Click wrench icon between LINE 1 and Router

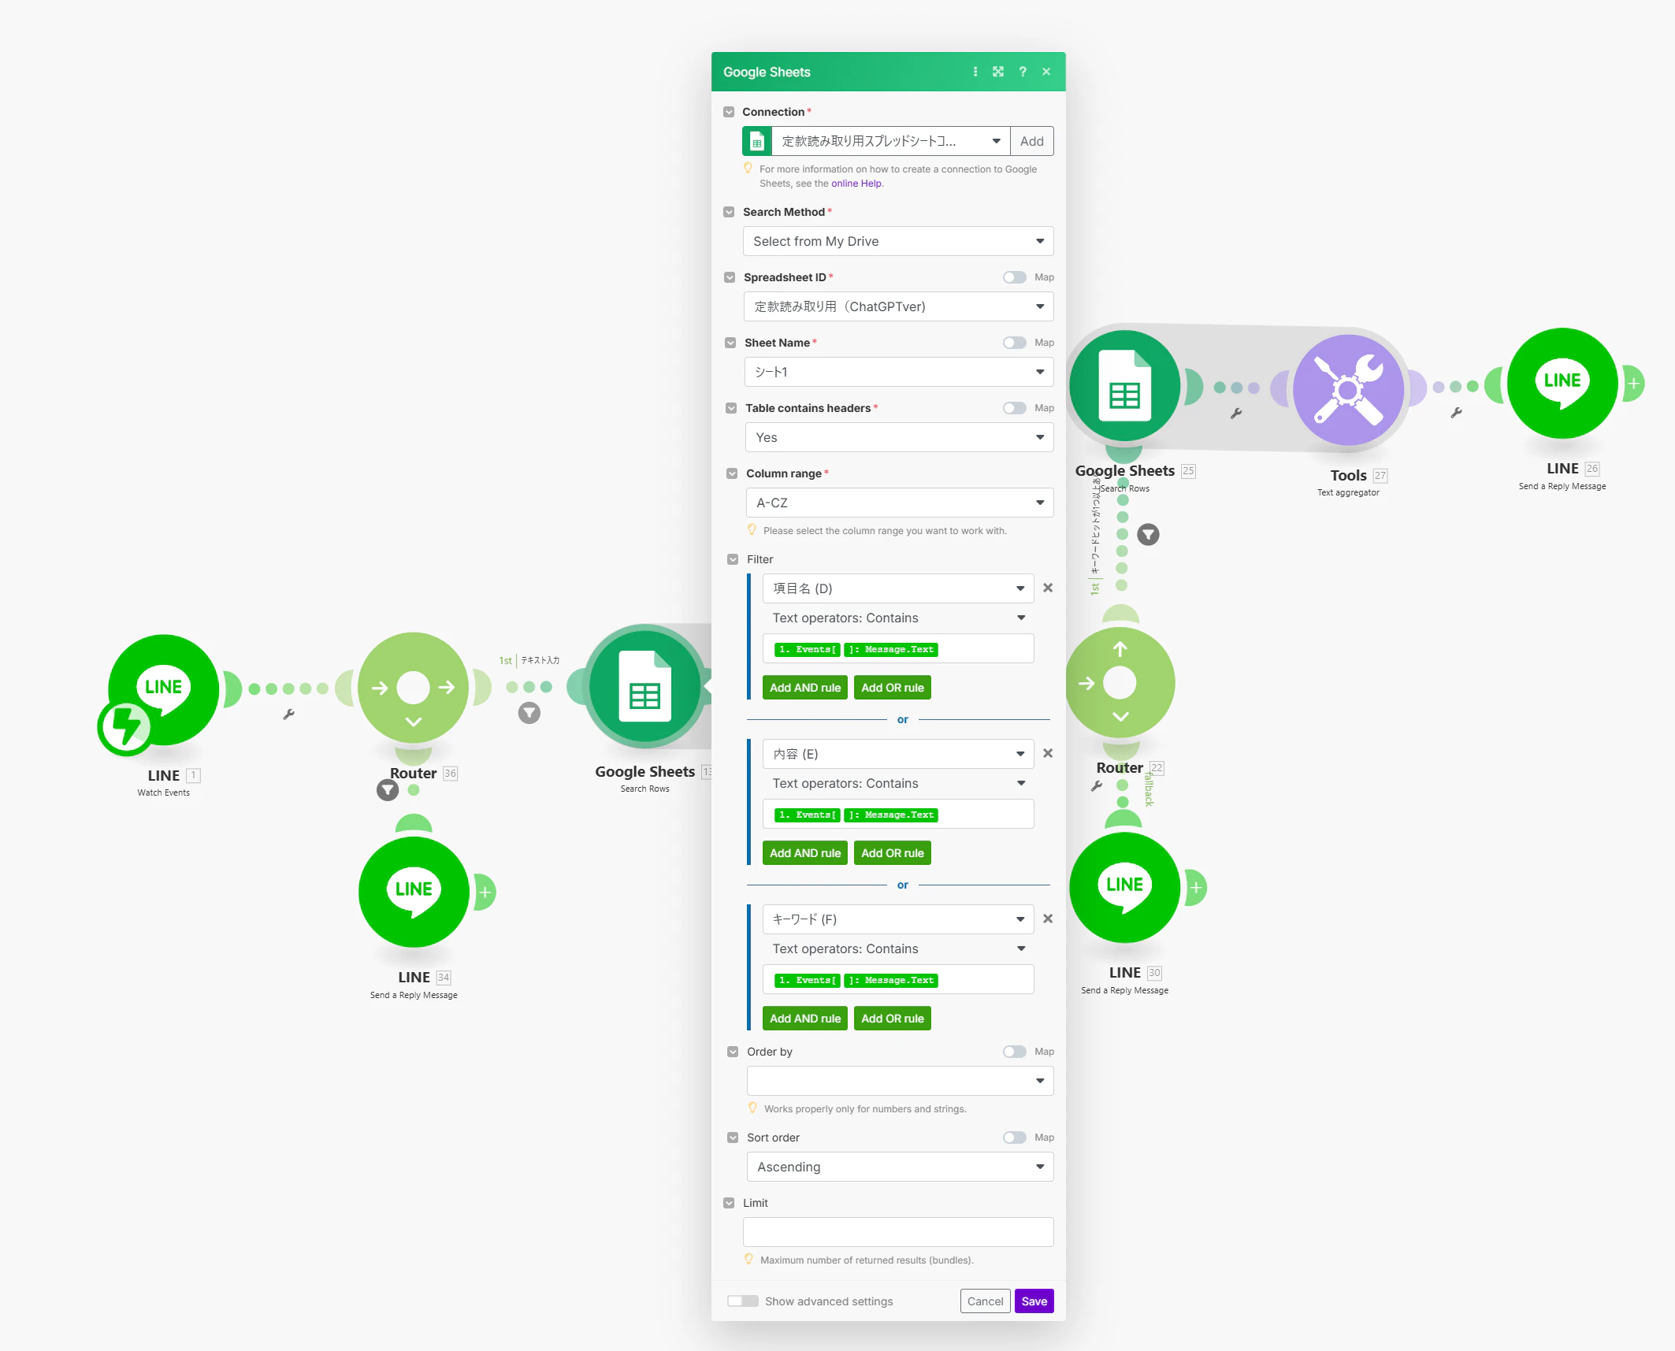pos(289,714)
